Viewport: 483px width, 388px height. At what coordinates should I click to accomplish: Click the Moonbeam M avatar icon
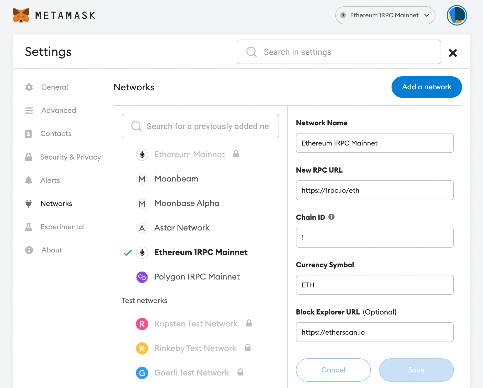142,179
